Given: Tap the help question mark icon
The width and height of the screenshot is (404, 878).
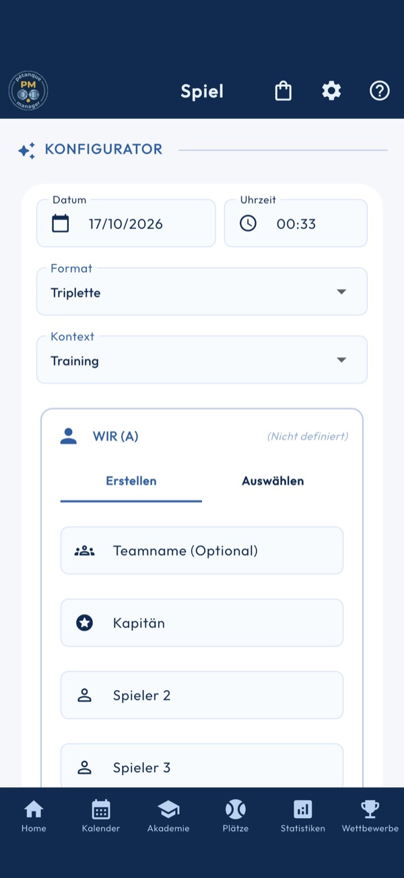Looking at the screenshot, I should coord(380,91).
